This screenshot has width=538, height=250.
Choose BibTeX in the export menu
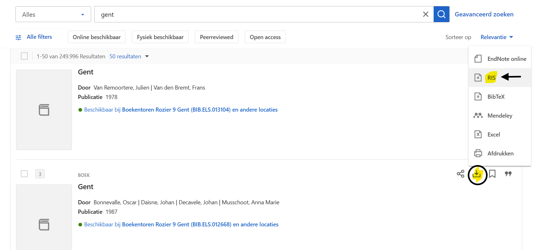496,97
